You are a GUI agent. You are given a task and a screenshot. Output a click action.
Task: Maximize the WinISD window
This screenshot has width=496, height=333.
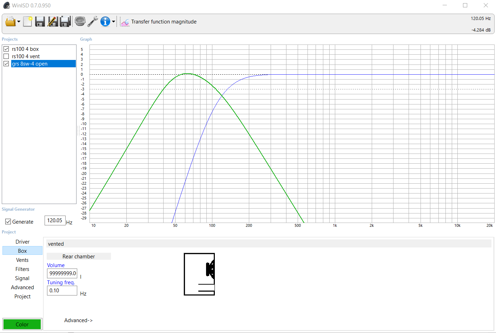pyautogui.click(x=465, y=5)
